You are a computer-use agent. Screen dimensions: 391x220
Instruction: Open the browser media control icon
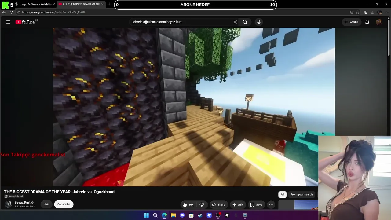pos(366,12)
